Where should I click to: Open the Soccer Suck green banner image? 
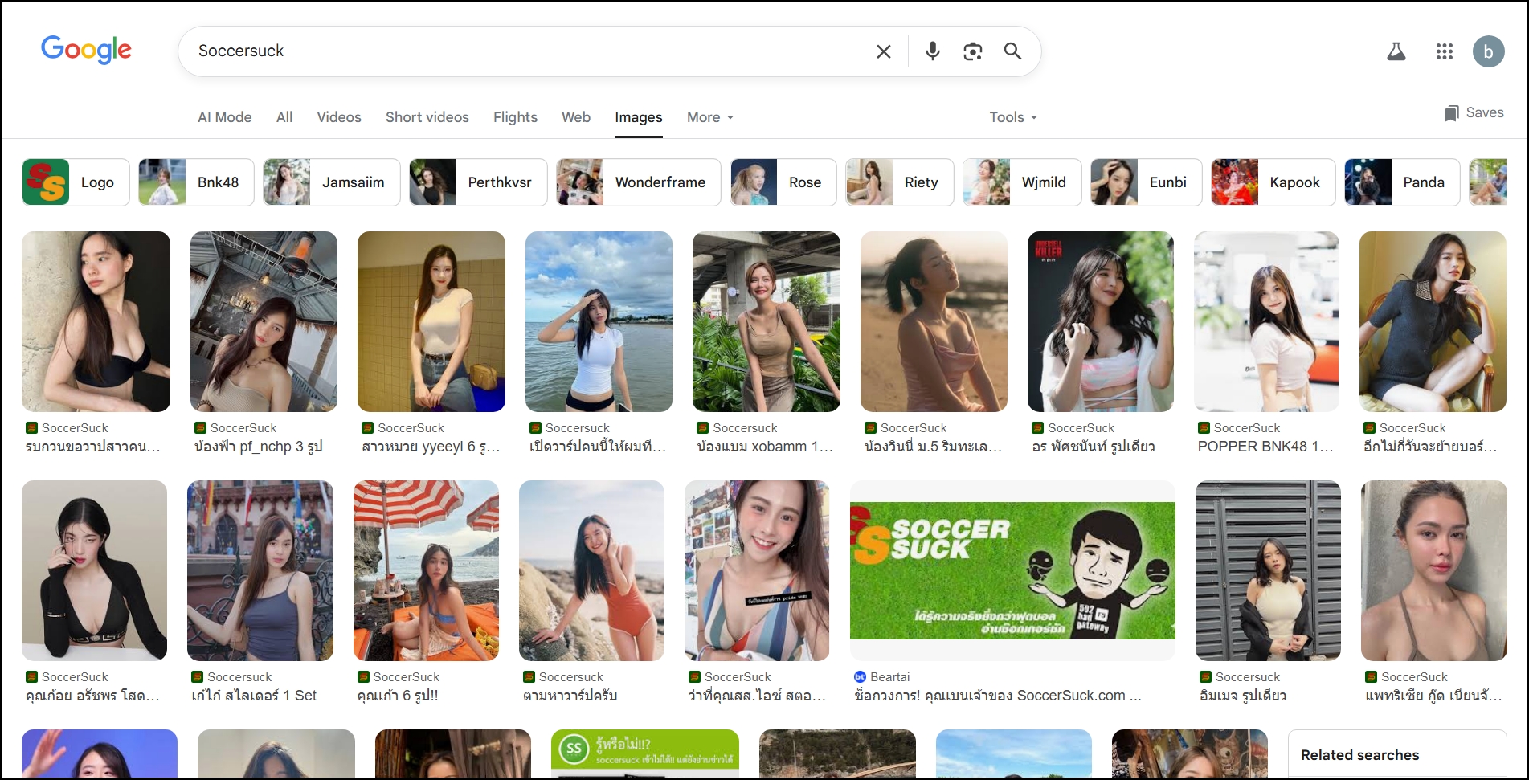click(x=1012, y=570)
